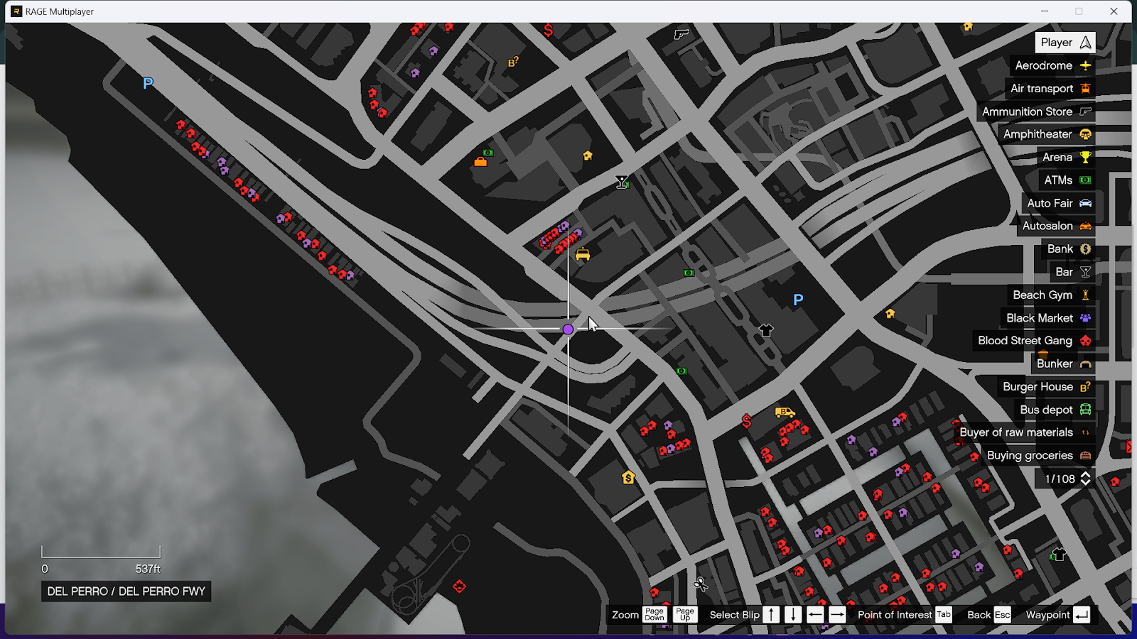The image size is (1137, 639).
Task: Click the green ATM blip on freeway
Action: coord(689,273)
